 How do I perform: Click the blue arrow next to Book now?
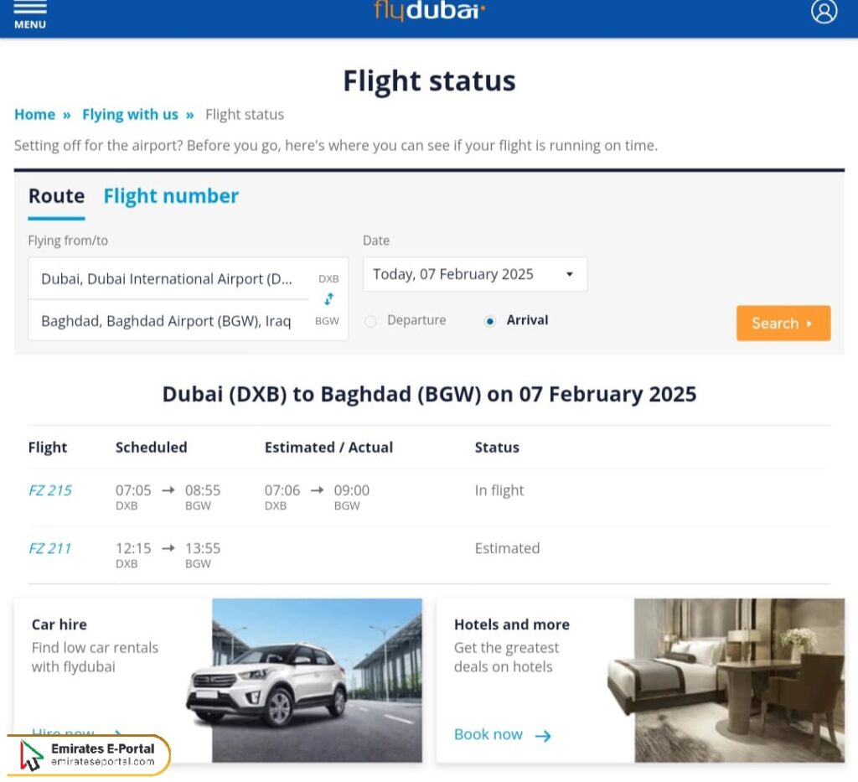tap(545, 735)
